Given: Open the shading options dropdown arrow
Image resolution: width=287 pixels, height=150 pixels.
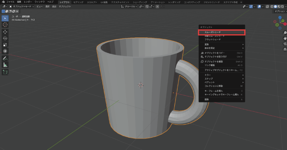Looking at the screenshot, I should pos(285,7).
